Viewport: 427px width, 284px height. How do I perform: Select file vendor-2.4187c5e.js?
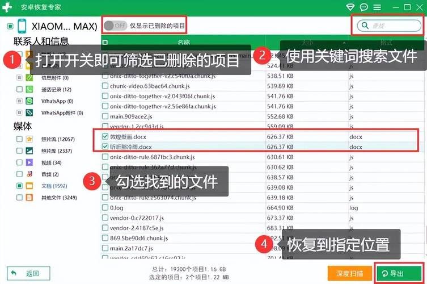click(x=137, y=228)
